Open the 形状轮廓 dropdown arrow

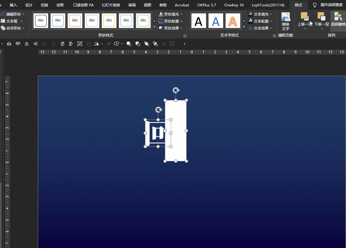(181, 21)
